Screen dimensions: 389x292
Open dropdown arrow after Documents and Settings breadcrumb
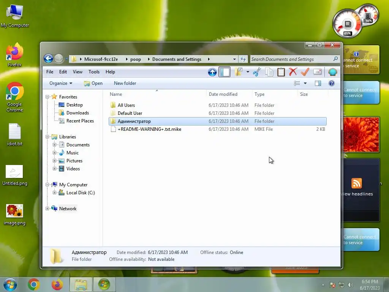click(x=209, y=59)
